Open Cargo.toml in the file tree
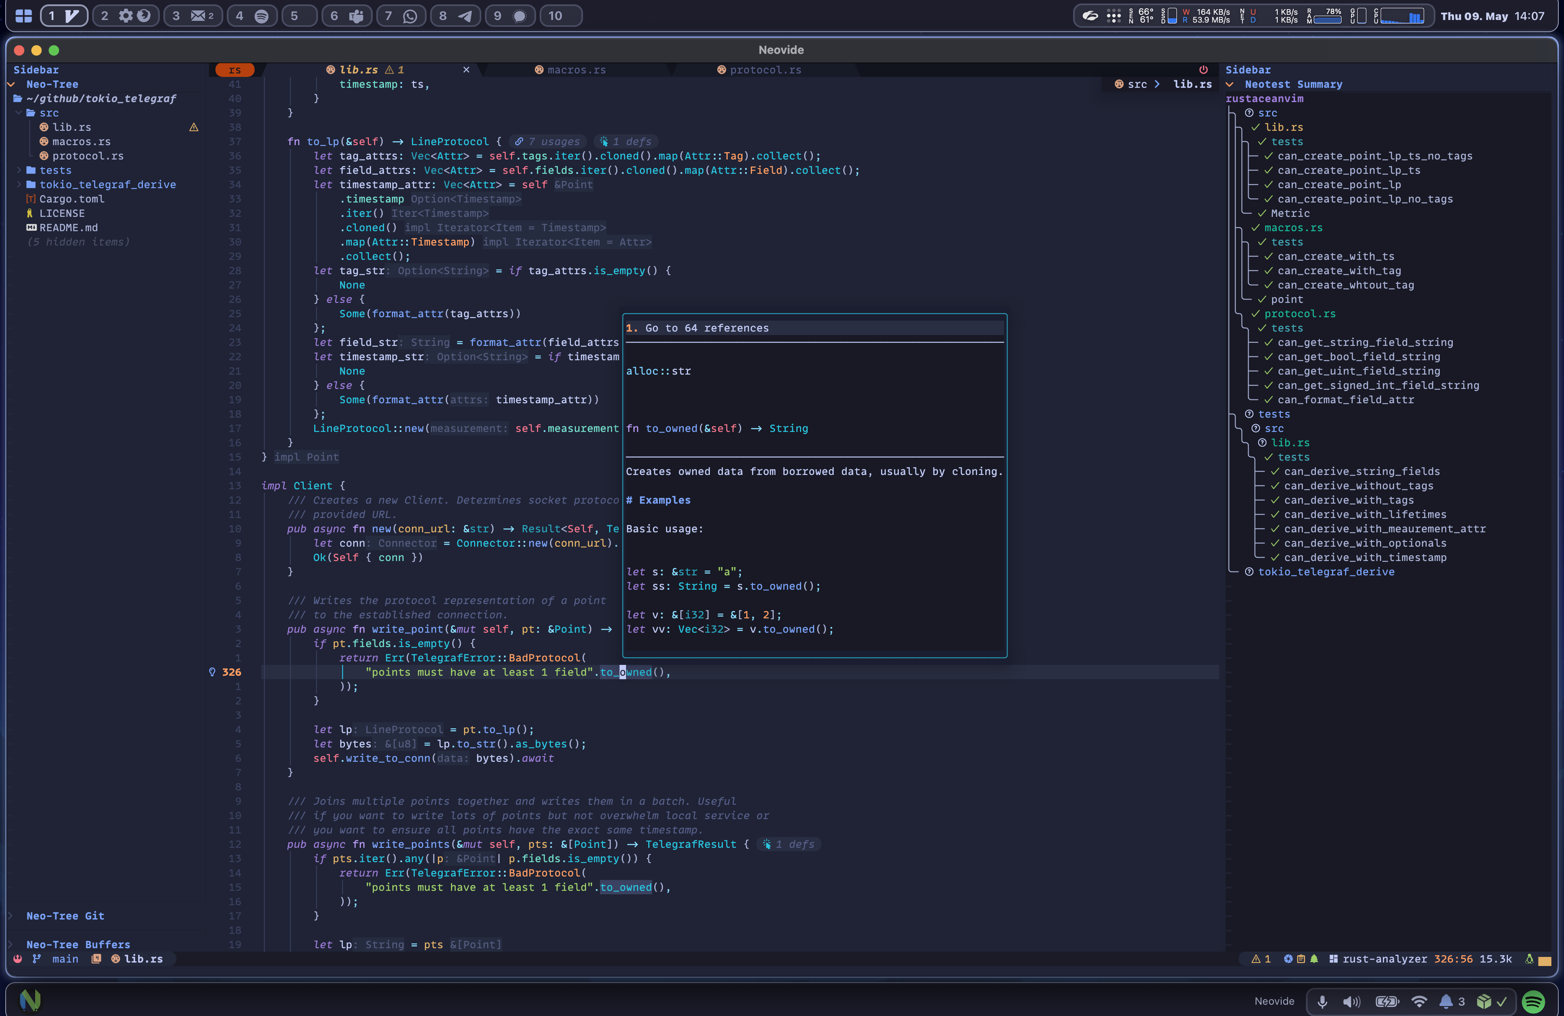This screenshot has width=1564, height=1016. point(72,199)
